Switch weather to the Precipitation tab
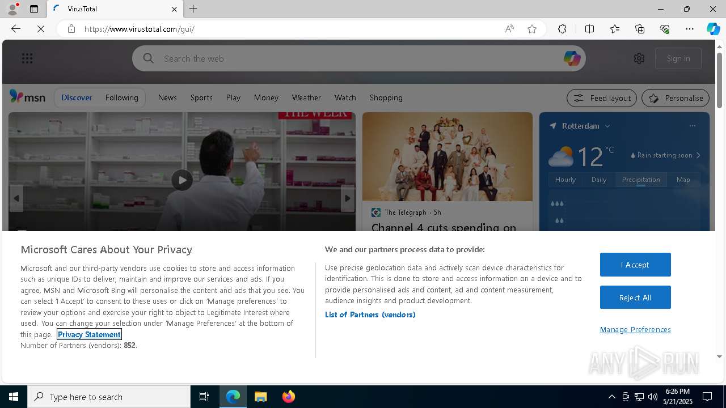This screenshot has height=408, width=726. click(641, 180)
